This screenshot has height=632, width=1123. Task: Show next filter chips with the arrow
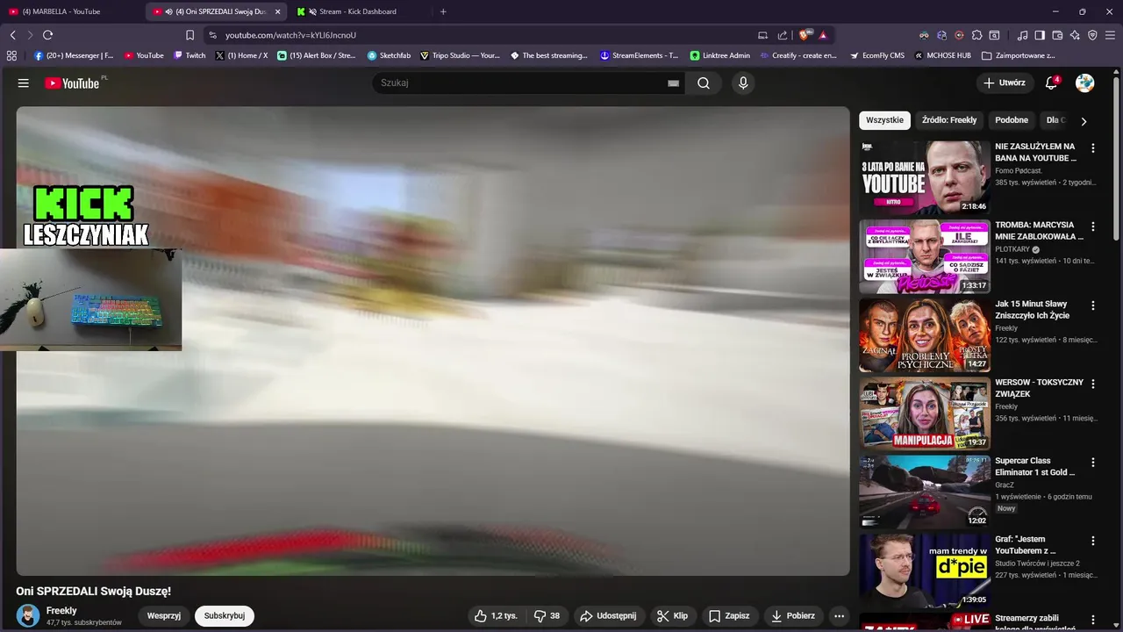coord(1084,121)
